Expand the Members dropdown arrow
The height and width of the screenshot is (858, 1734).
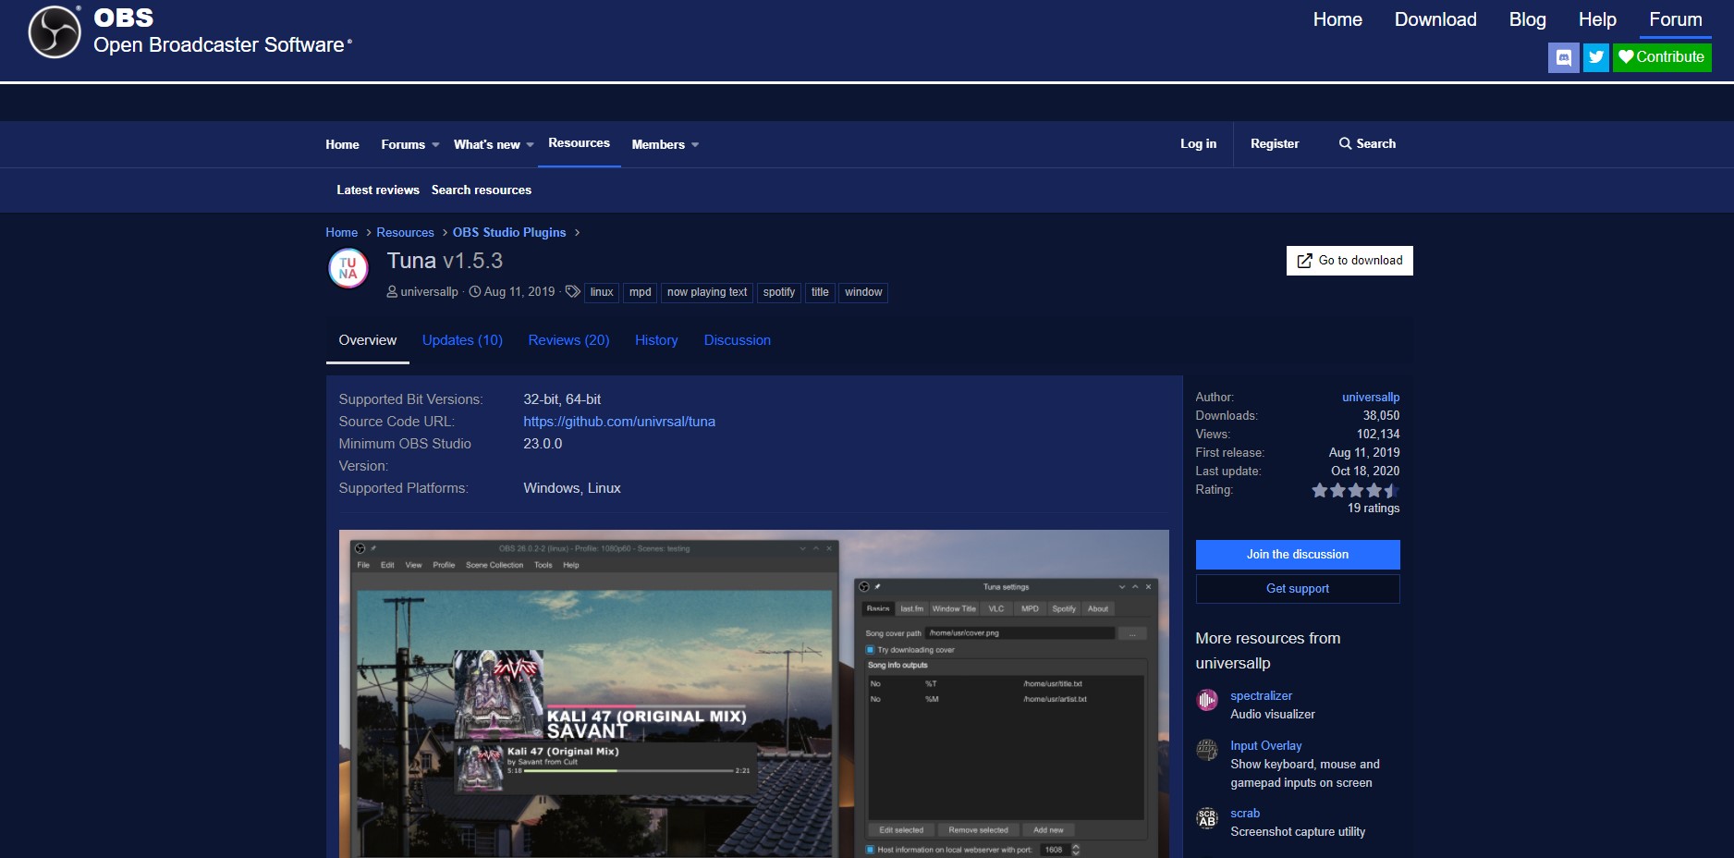point(695,145)
